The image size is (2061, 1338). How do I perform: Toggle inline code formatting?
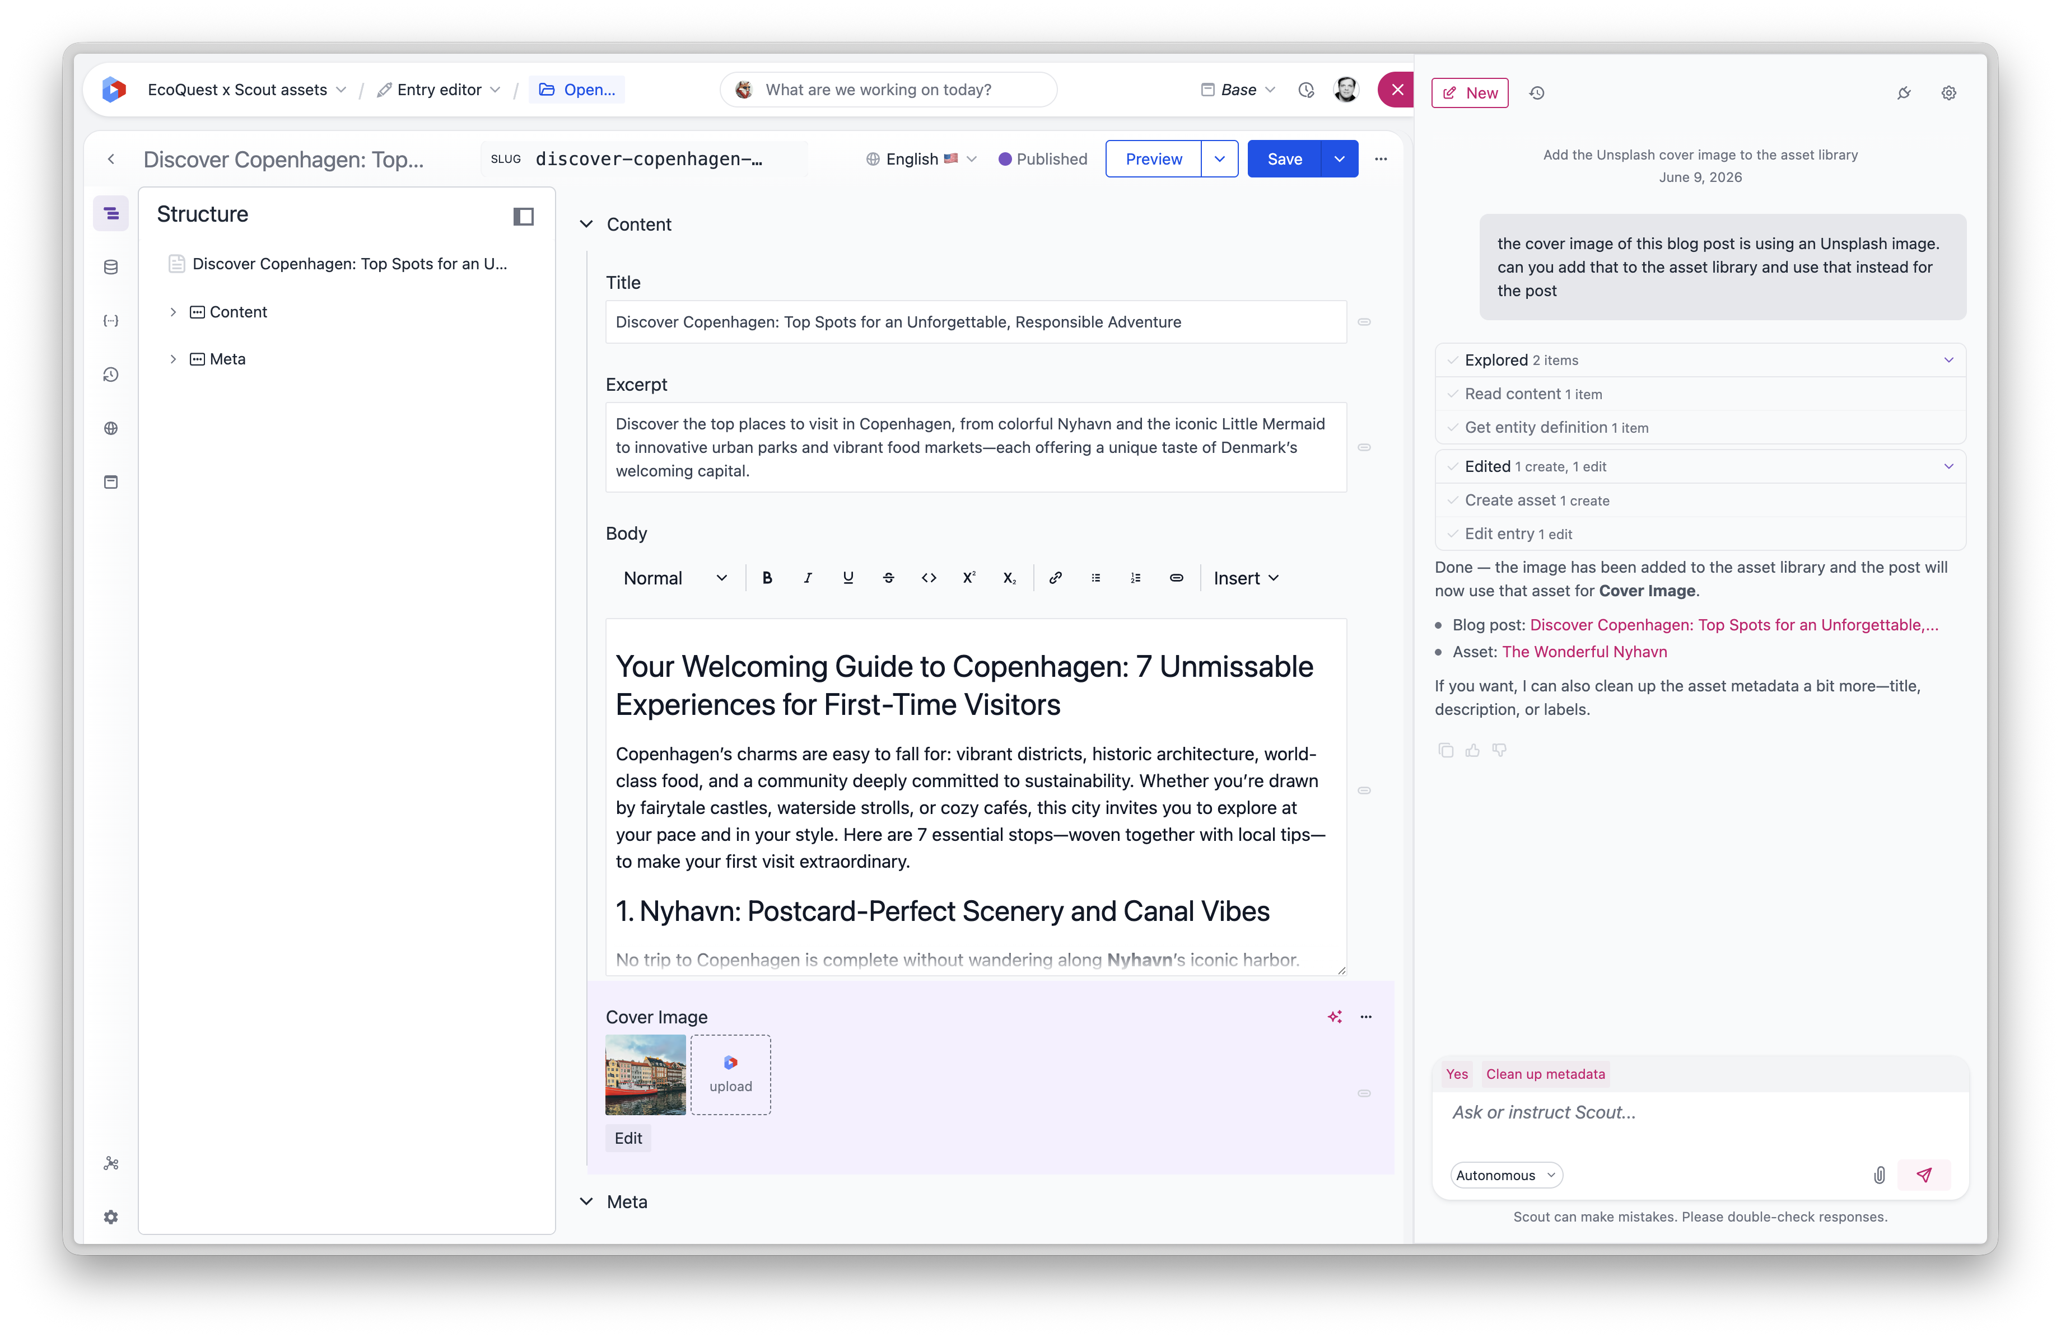tap(929, 578)
